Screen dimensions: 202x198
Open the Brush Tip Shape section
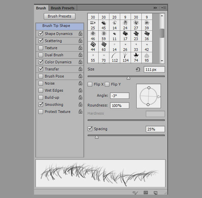coord(56,26)
